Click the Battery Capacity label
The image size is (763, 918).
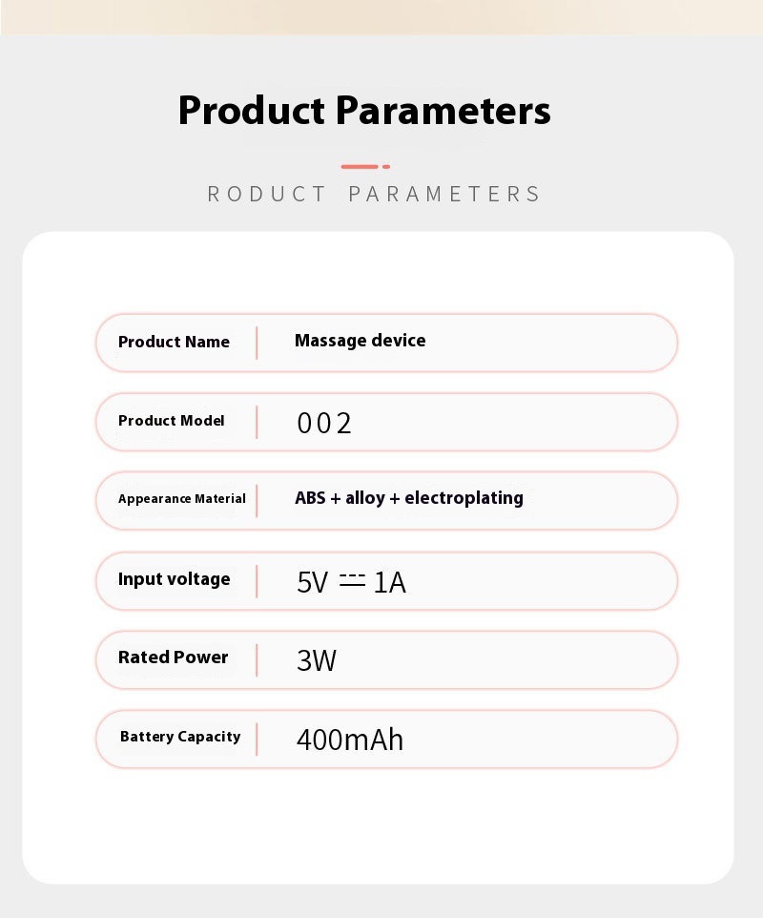pos(180,737)
